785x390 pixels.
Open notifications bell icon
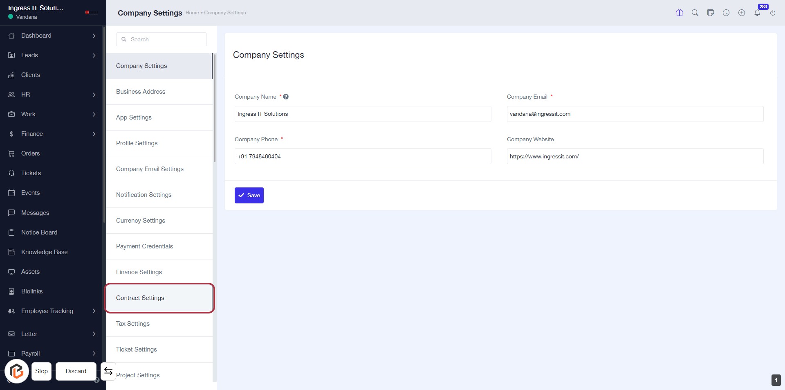pyautogui.click(x=757, y=13)
